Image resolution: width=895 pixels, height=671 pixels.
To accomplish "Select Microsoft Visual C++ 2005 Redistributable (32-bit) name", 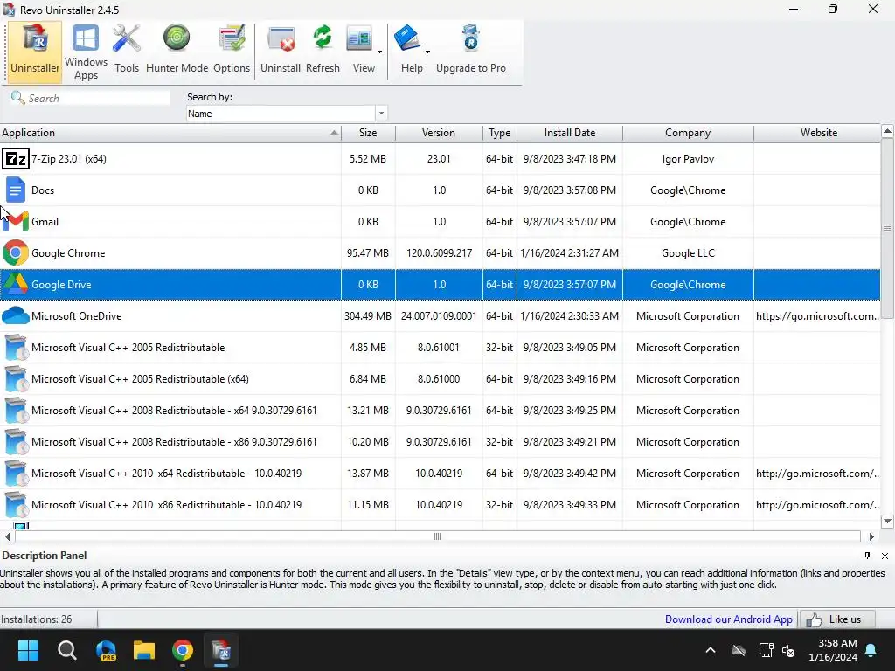I will [128, 348].
